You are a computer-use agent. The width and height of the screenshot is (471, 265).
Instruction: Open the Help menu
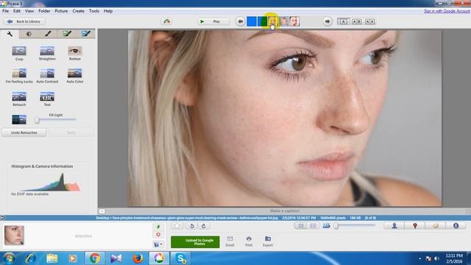click(x=108, y=11)
